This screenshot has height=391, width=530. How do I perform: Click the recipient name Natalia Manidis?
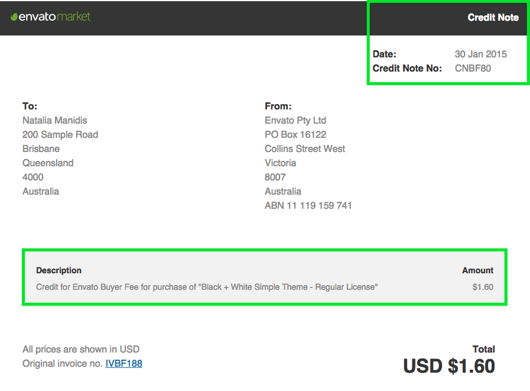click(x=55, y=121)
